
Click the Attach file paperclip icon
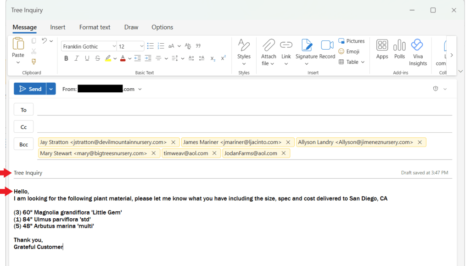click(269, 45)
